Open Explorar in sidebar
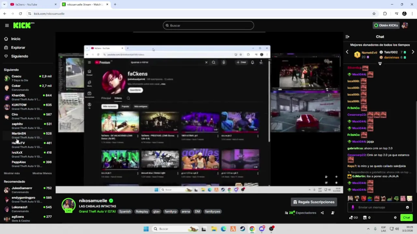This screenshot has height=234, width=417. click(x=18, y=47)
